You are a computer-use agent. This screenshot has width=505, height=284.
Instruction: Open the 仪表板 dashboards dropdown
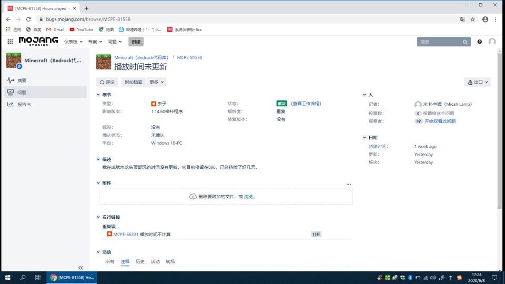point(73,42)
